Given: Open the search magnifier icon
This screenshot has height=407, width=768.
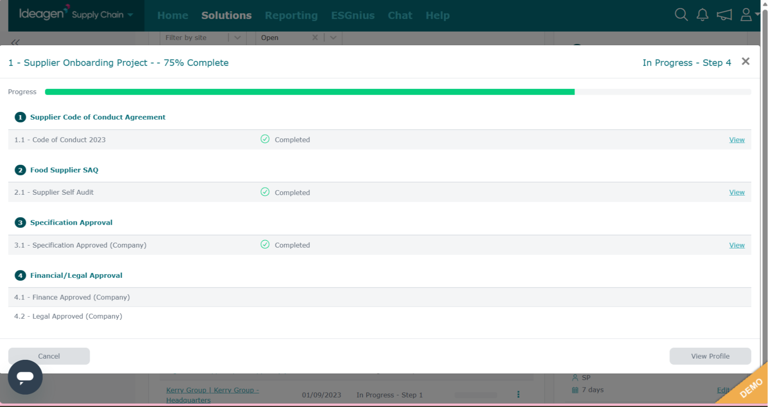Looking at the screenshot, I should (681, 15).
